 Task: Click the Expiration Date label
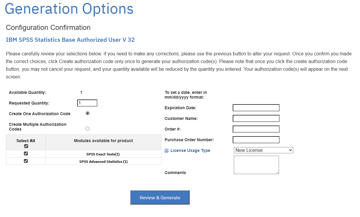(x=180, y=108)
